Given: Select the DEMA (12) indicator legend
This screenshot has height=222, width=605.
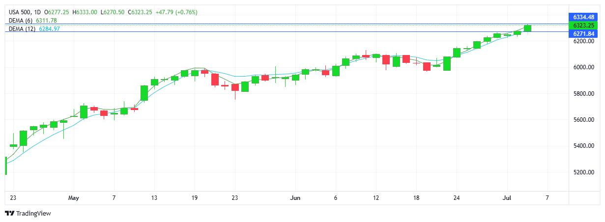Looking at the screenshot, I should click(22, 29).
